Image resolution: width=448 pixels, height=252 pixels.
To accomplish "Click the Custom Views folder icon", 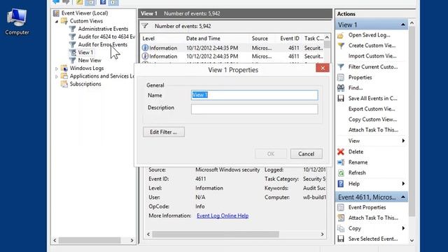I will pyautogui.click(x=64, y=21).
